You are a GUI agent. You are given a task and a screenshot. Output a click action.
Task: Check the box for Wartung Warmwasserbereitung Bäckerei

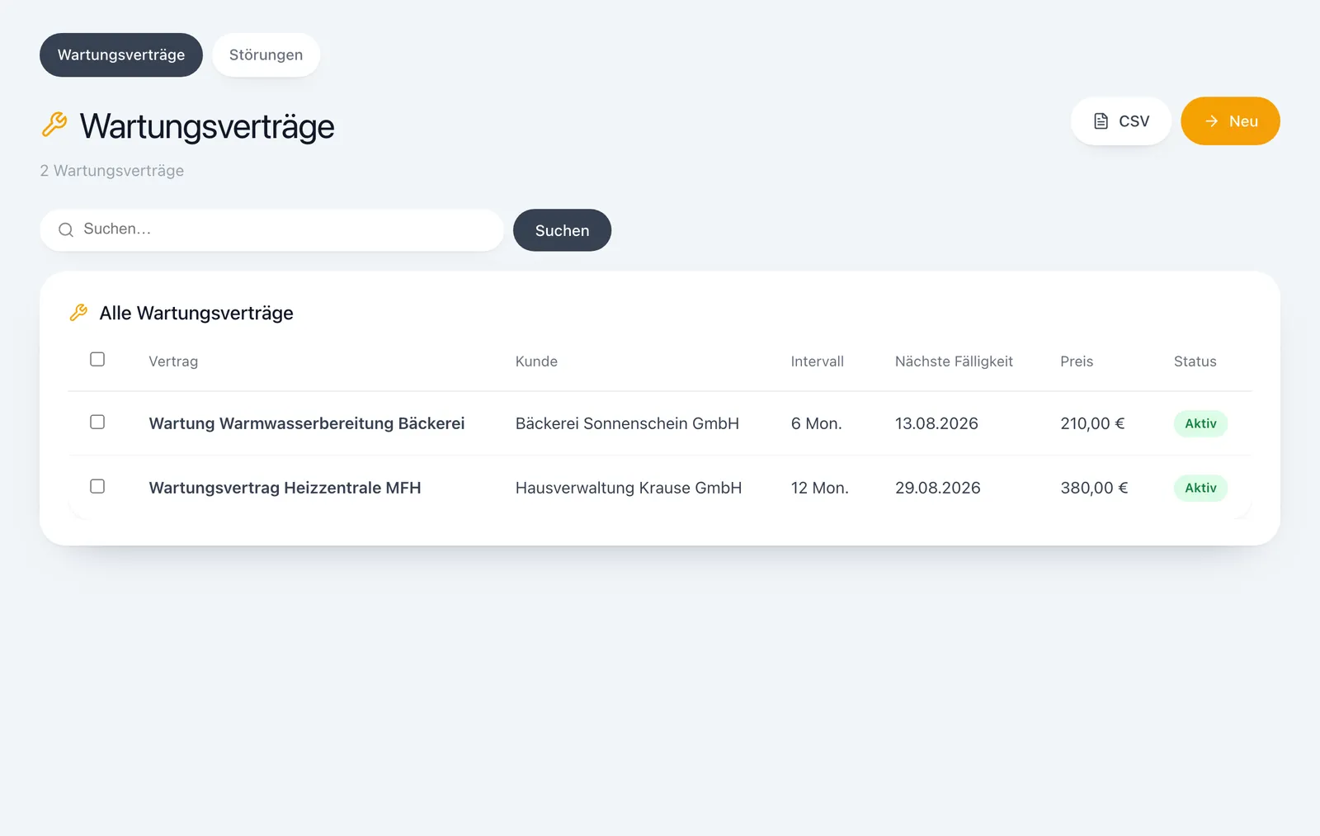point(97,423)
